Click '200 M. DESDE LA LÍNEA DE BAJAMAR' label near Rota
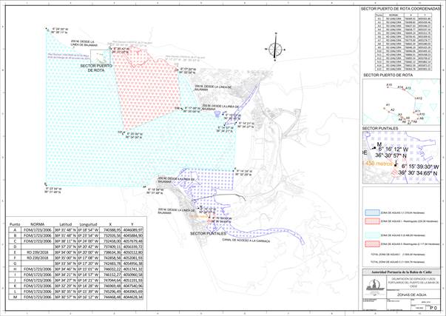446x316 pixels. pyautogui.click(x=84, y=43)
